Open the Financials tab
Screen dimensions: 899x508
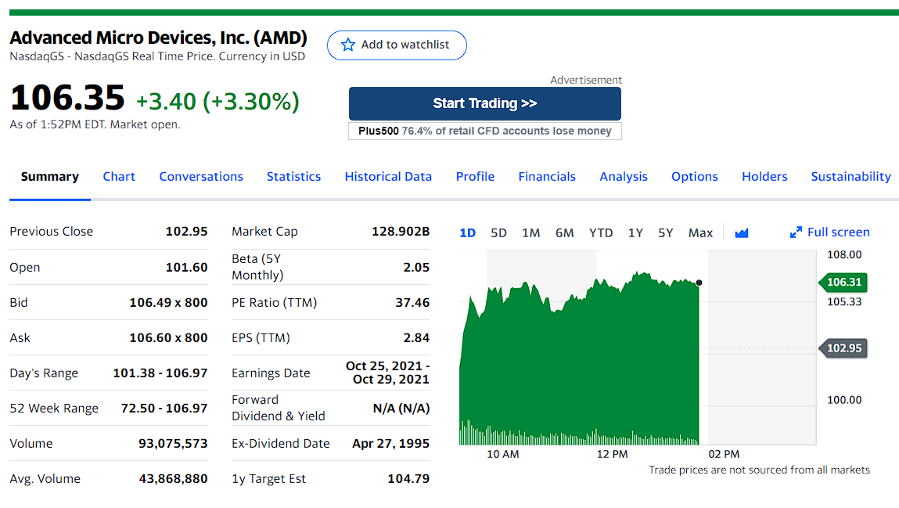point(547,177)
